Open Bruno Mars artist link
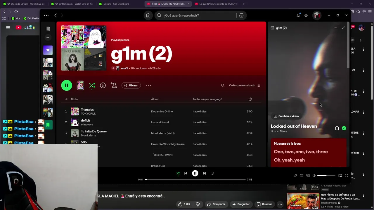Screen dimensions: 374x210 click(x=279, y=131)
